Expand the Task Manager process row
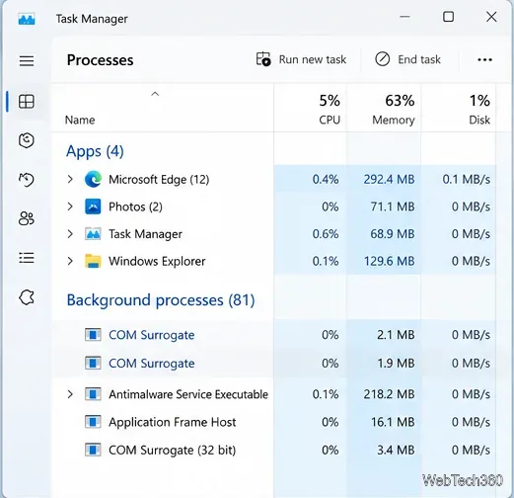 70,234
